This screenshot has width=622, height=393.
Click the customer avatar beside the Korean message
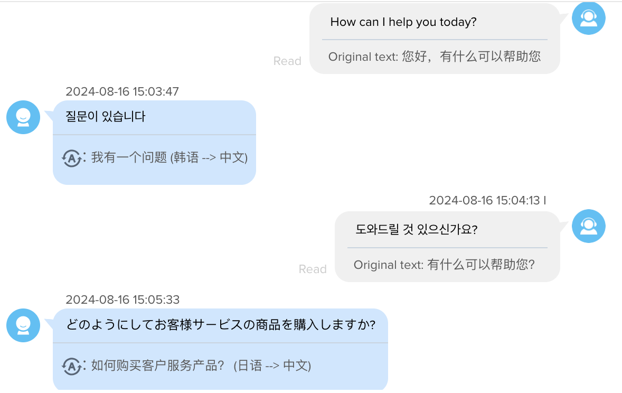(x=23, y=117)
